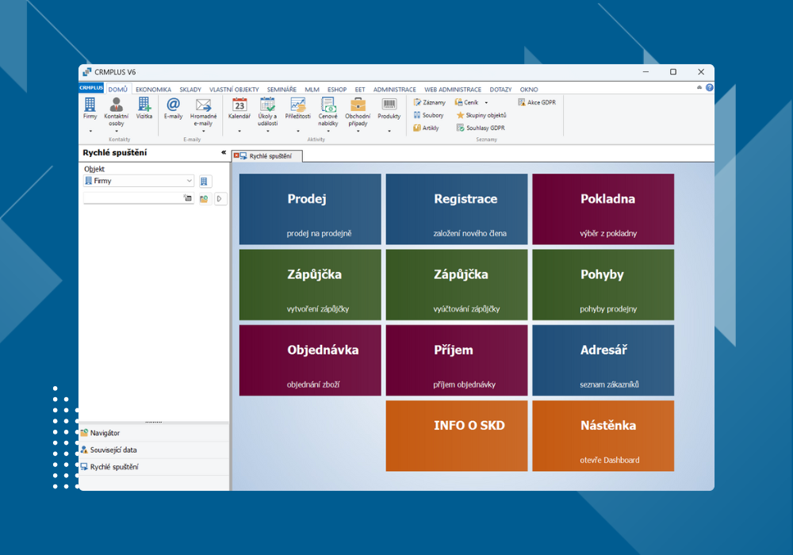Screen dimensions: 793x555
Task: Open the Nástěnka Dashboard tile
Action: pos(603,436)
